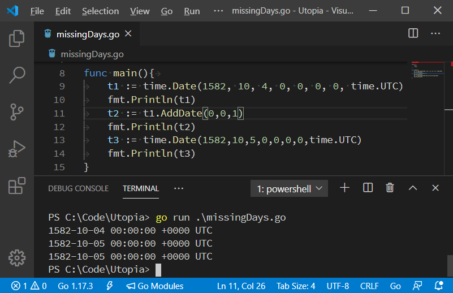The width and height of the screenshot is (453, 293).
Task: Switch to the DEBUG CONSOLE tab
Action: coord(78,188)
